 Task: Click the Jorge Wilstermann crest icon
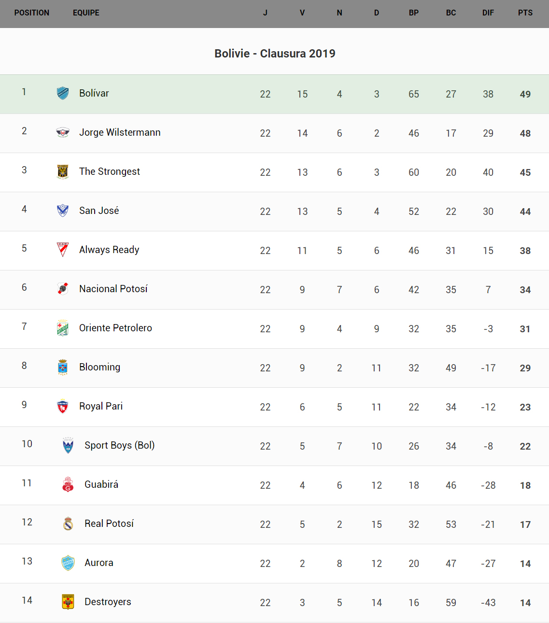[x=63, y=132]
